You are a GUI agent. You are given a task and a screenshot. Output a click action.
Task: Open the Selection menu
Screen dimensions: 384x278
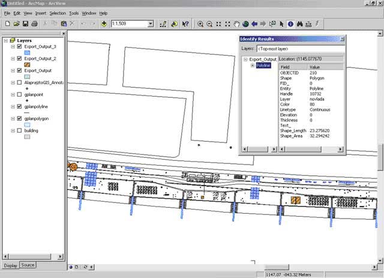click(58, 13)
